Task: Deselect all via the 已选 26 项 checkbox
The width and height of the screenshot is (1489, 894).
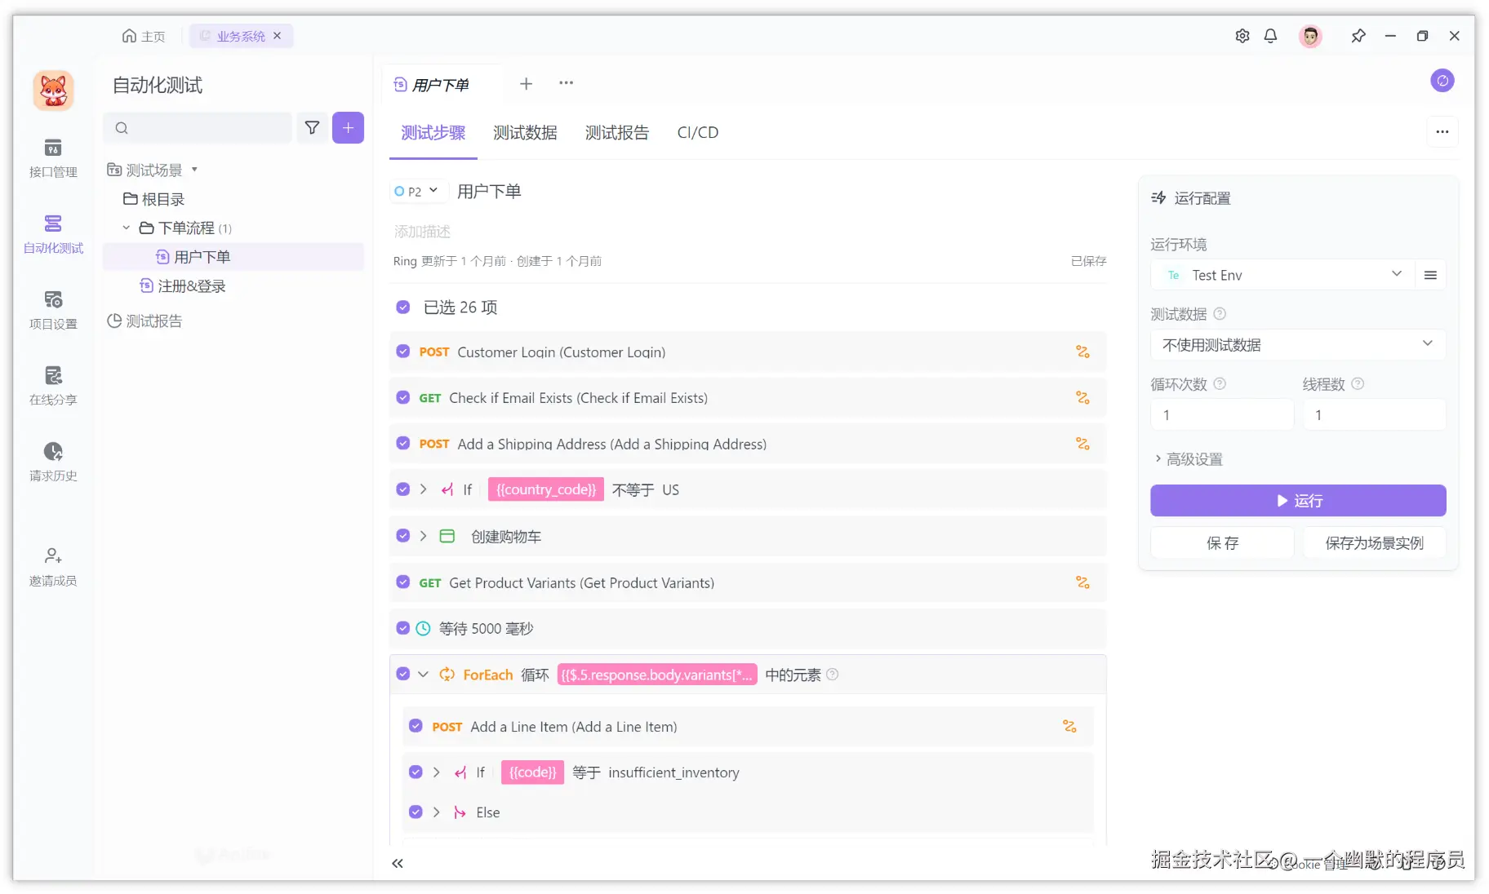Action: click(402, 307)
